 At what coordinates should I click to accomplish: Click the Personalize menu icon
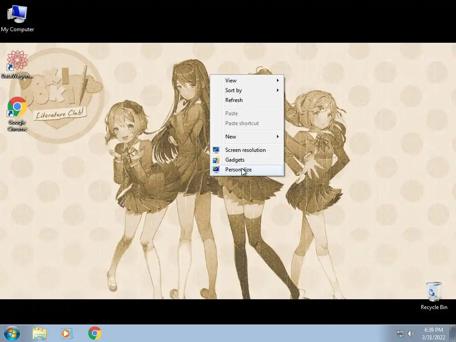216,170
